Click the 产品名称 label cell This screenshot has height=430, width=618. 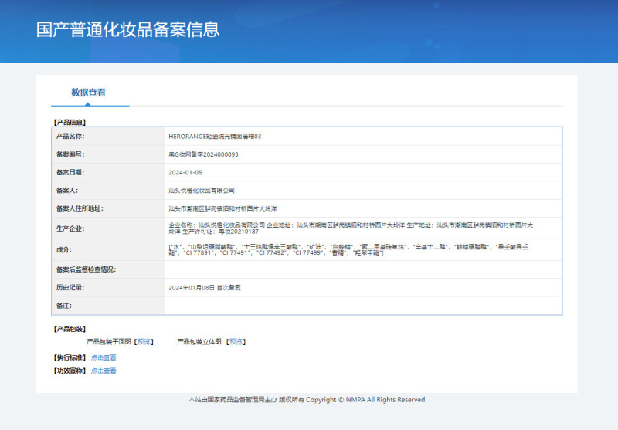(x=108, y=136)
